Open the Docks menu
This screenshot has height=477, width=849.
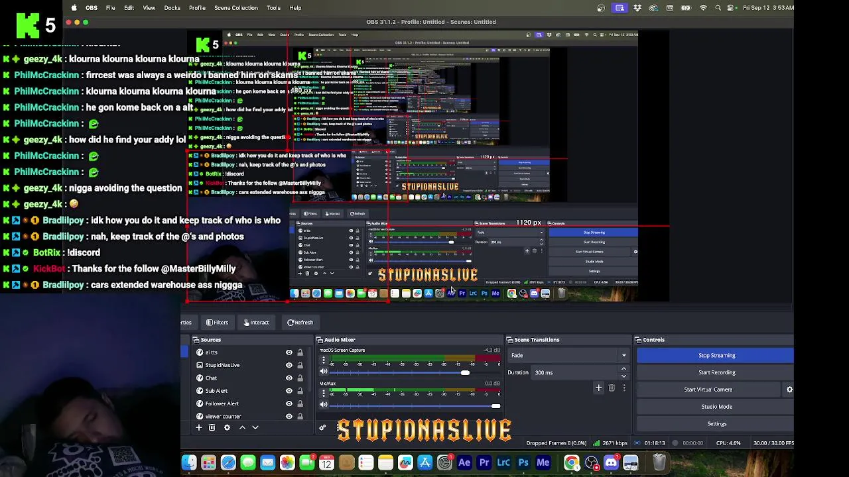[x=172, y=8]
